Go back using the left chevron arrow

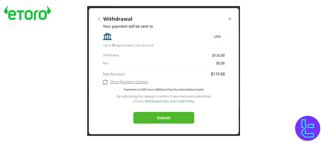(x=99, y=19)
